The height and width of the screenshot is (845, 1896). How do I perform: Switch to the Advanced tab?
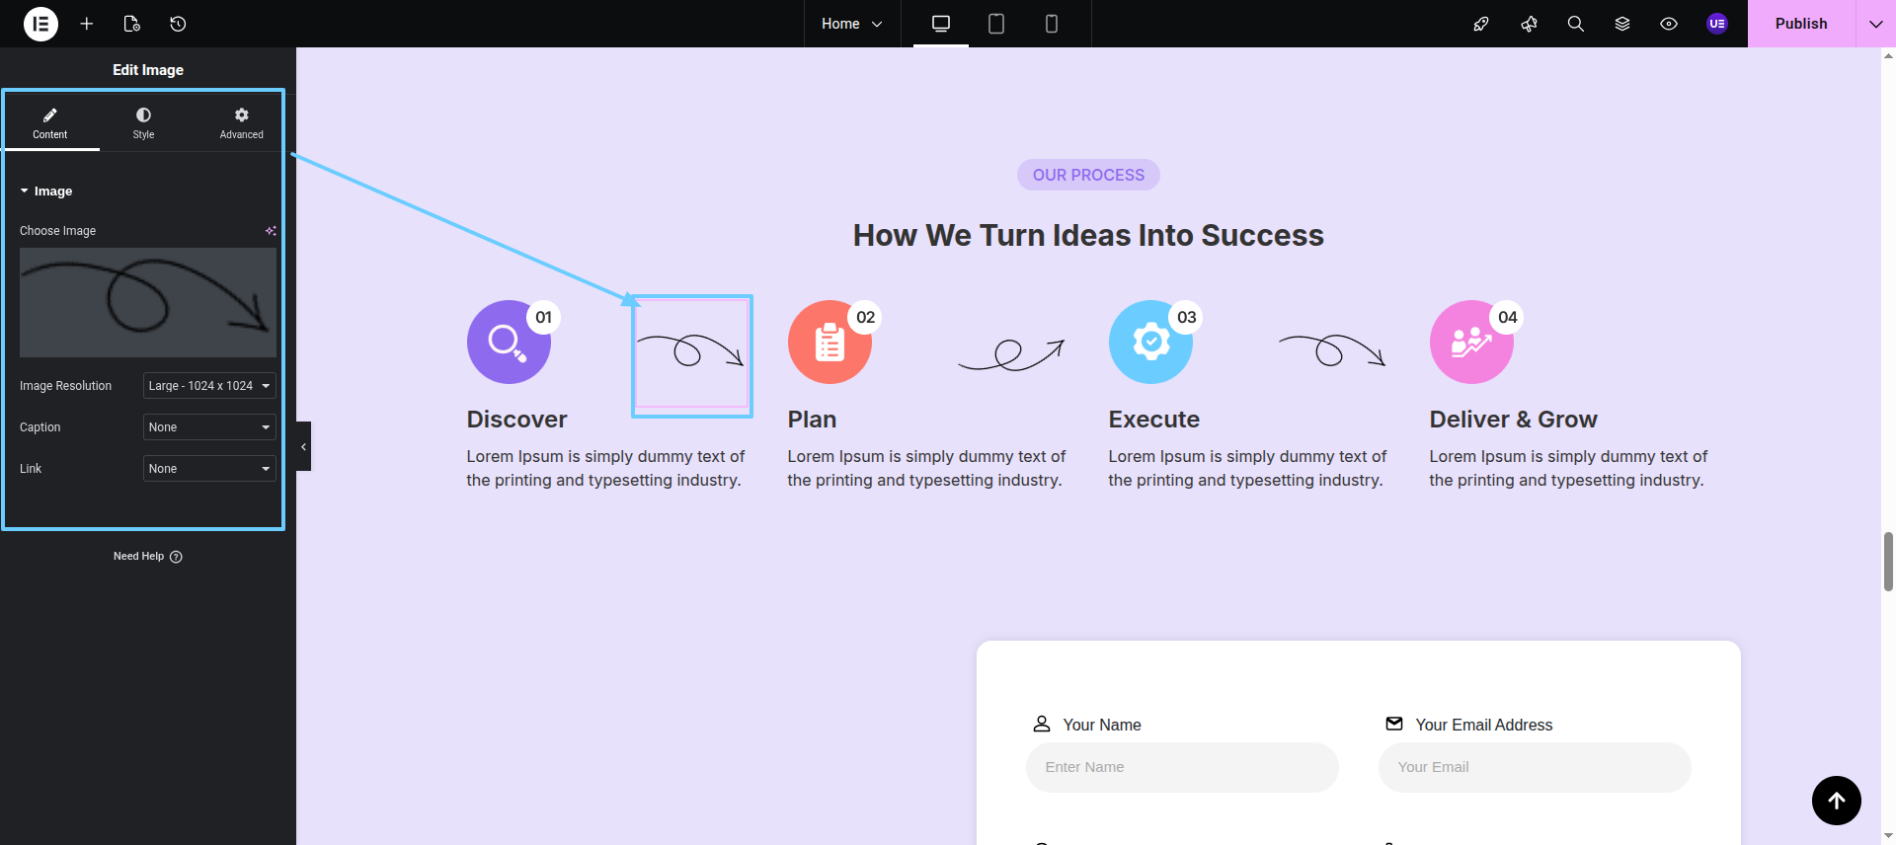(241, 122)
